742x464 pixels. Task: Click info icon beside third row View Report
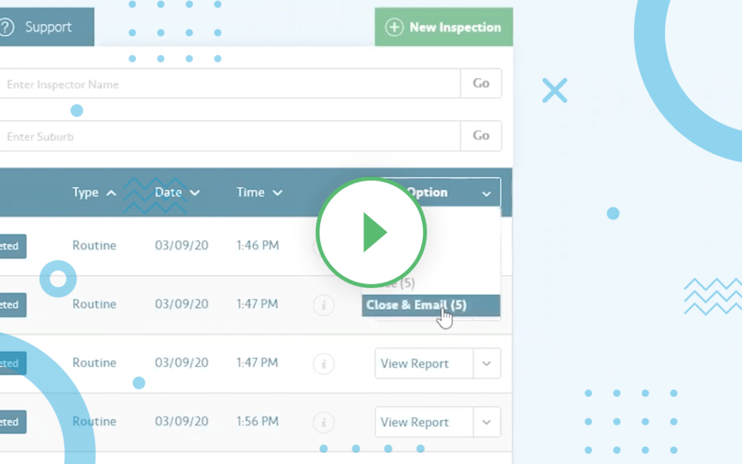click(x=324, y=364)
